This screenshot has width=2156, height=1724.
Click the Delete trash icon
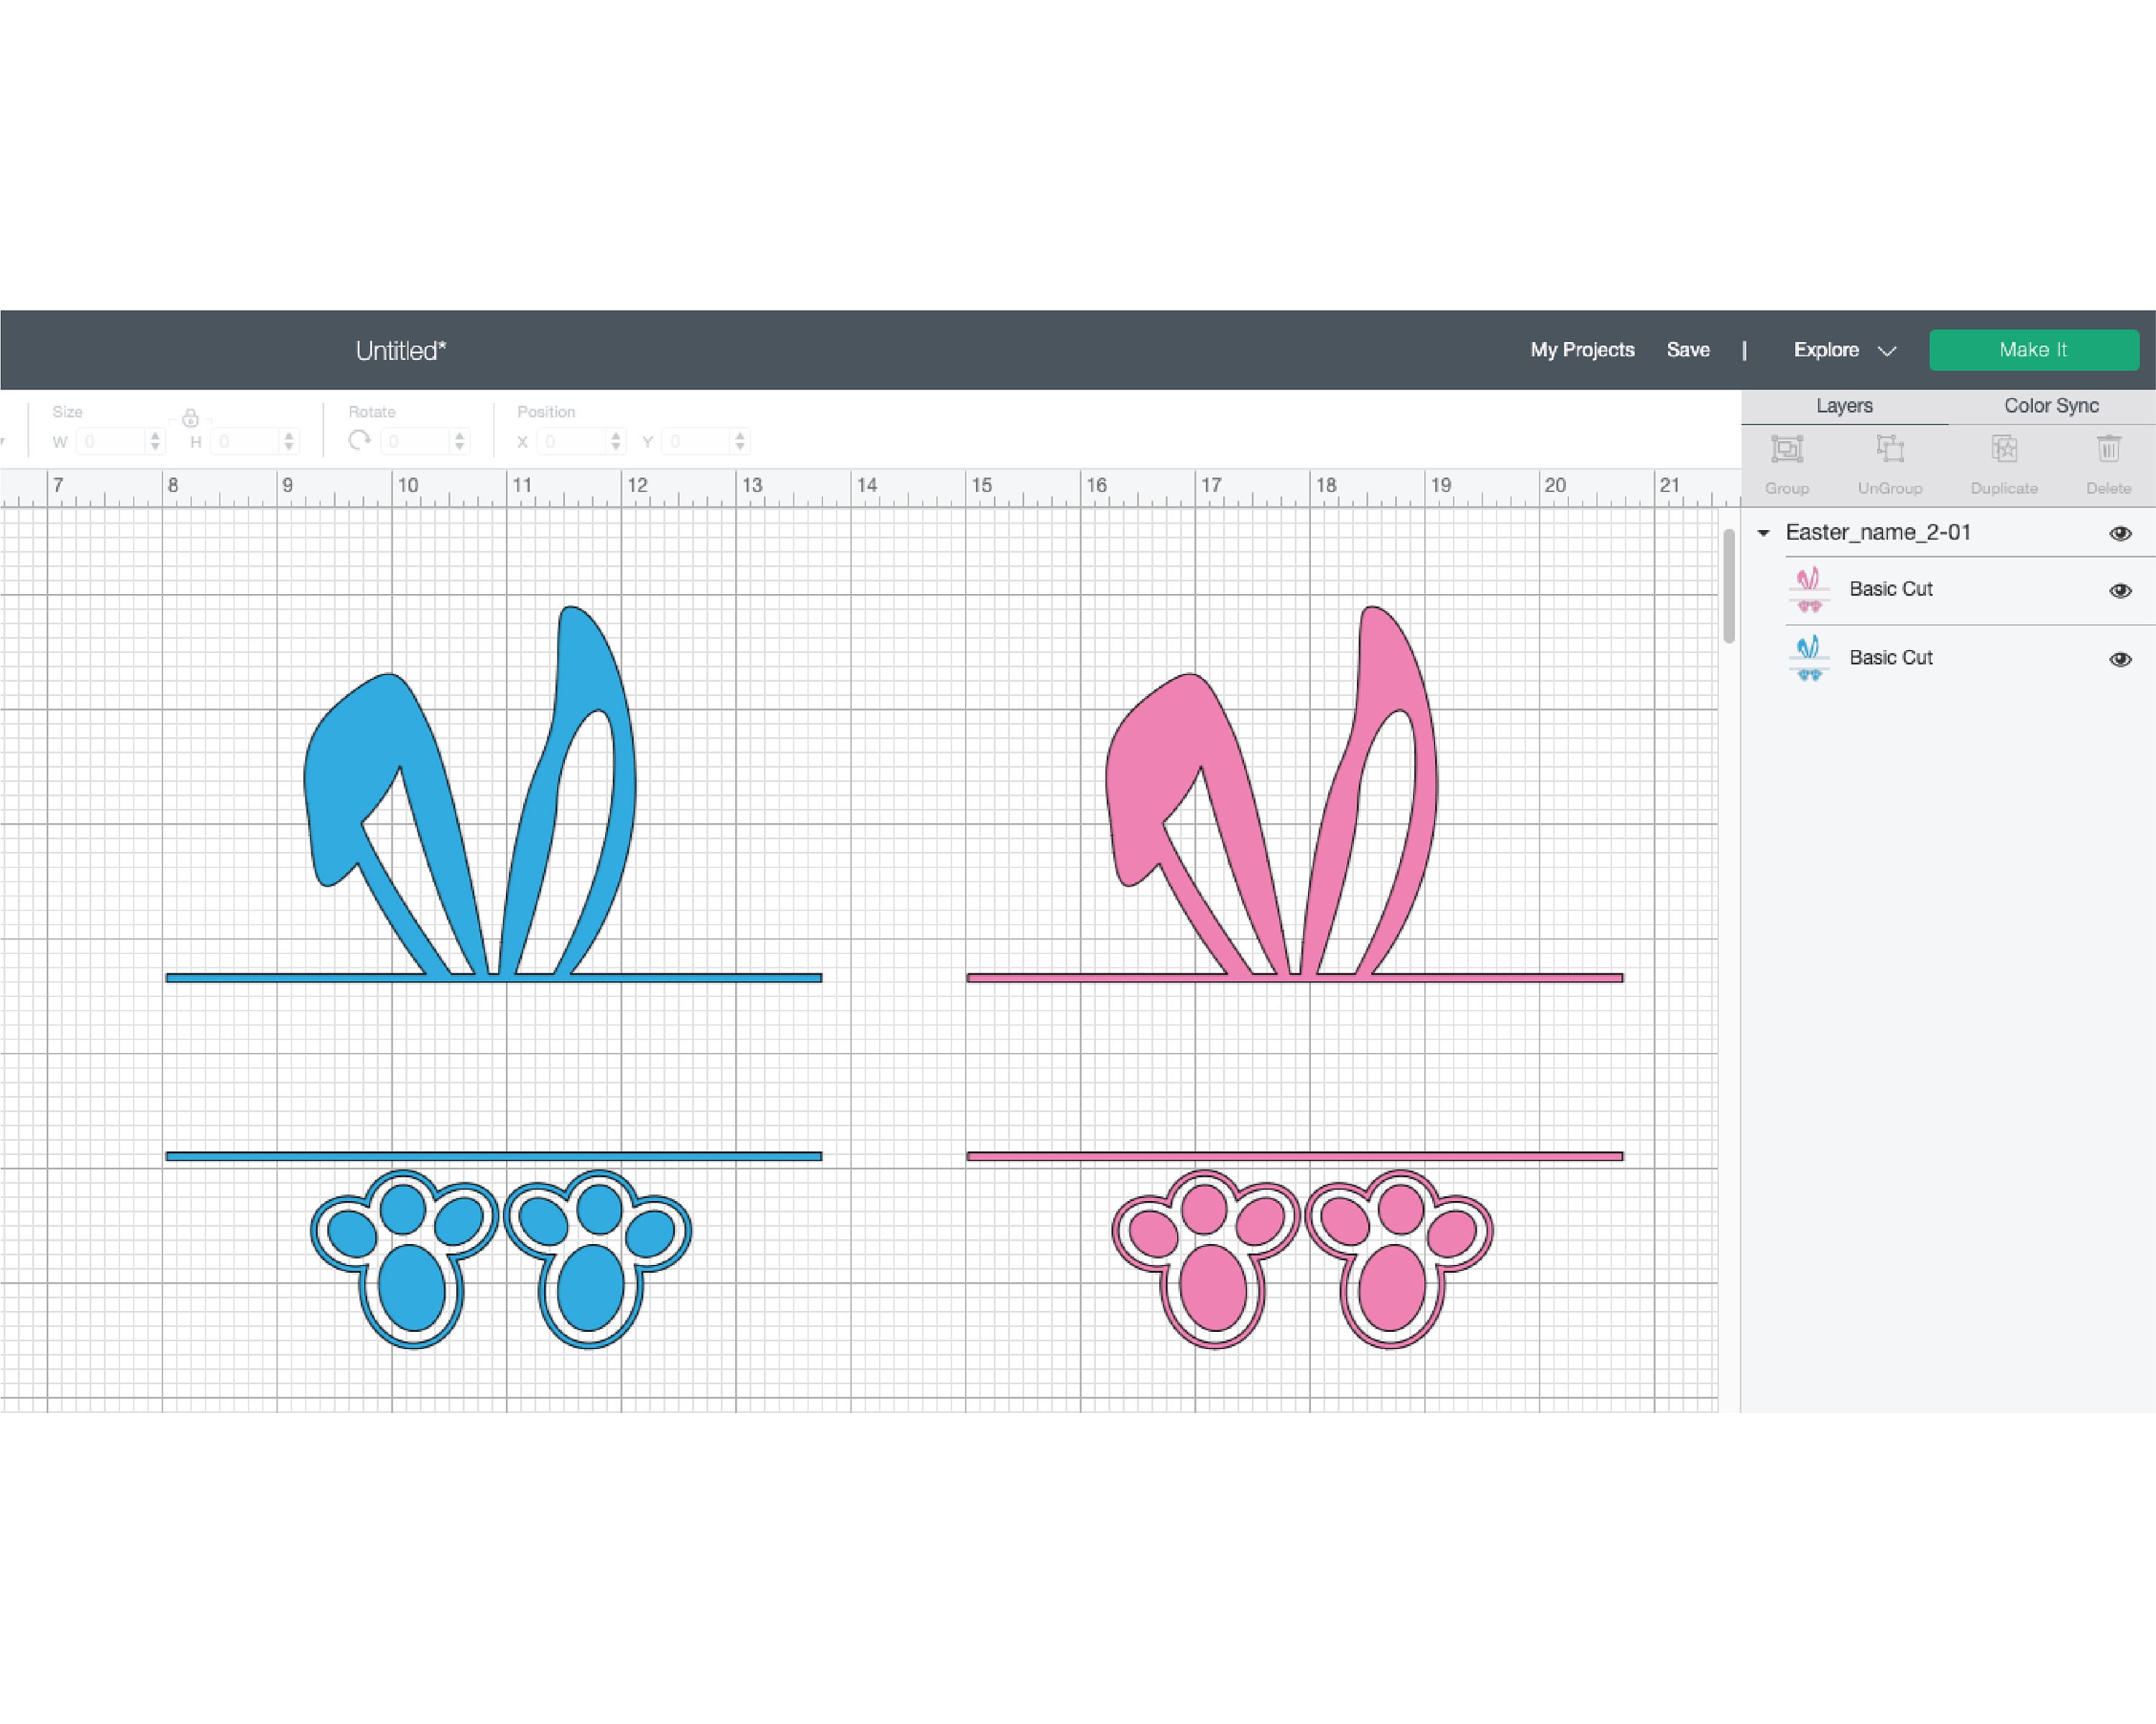coord(2109,450)
